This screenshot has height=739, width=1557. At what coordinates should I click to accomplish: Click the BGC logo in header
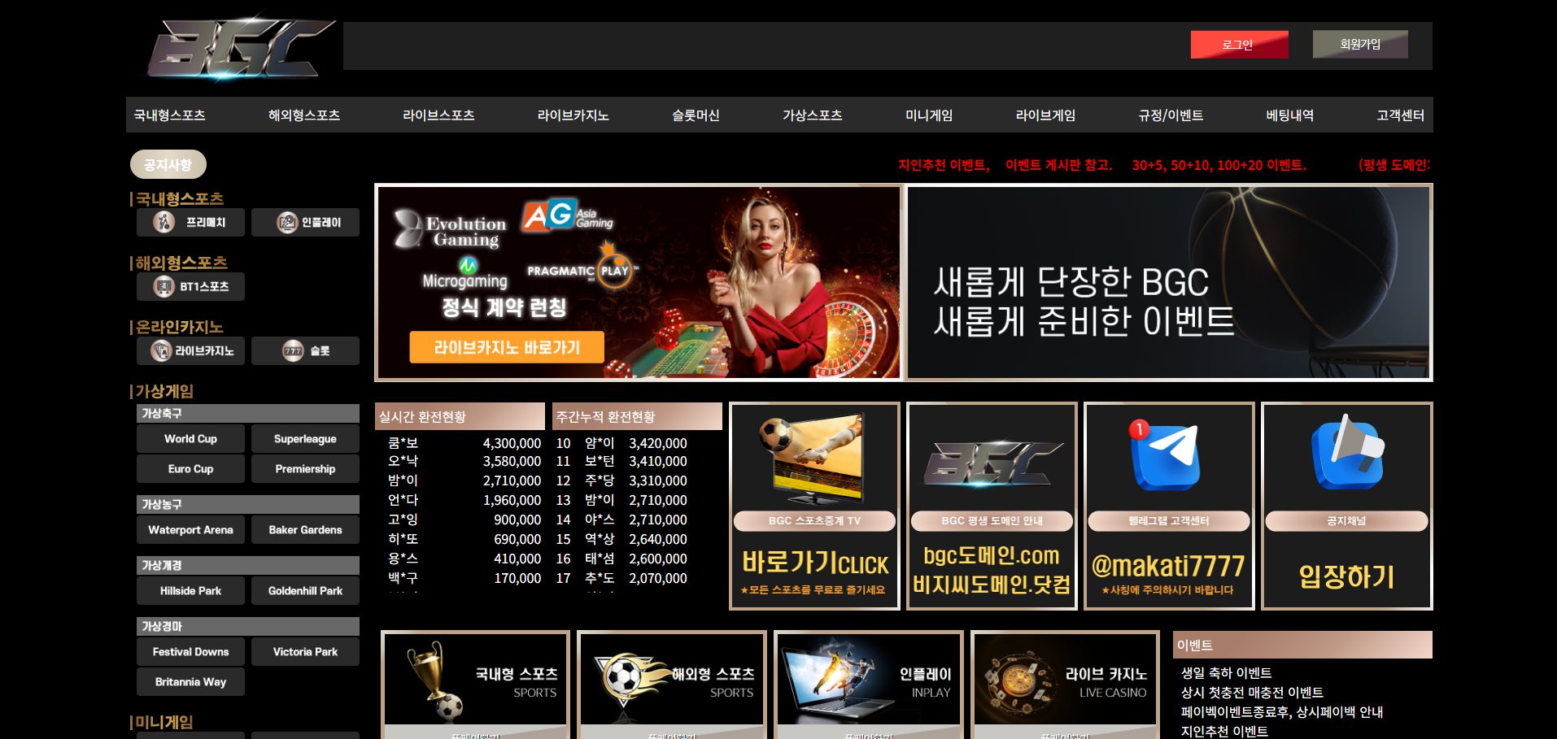[240, 49]
